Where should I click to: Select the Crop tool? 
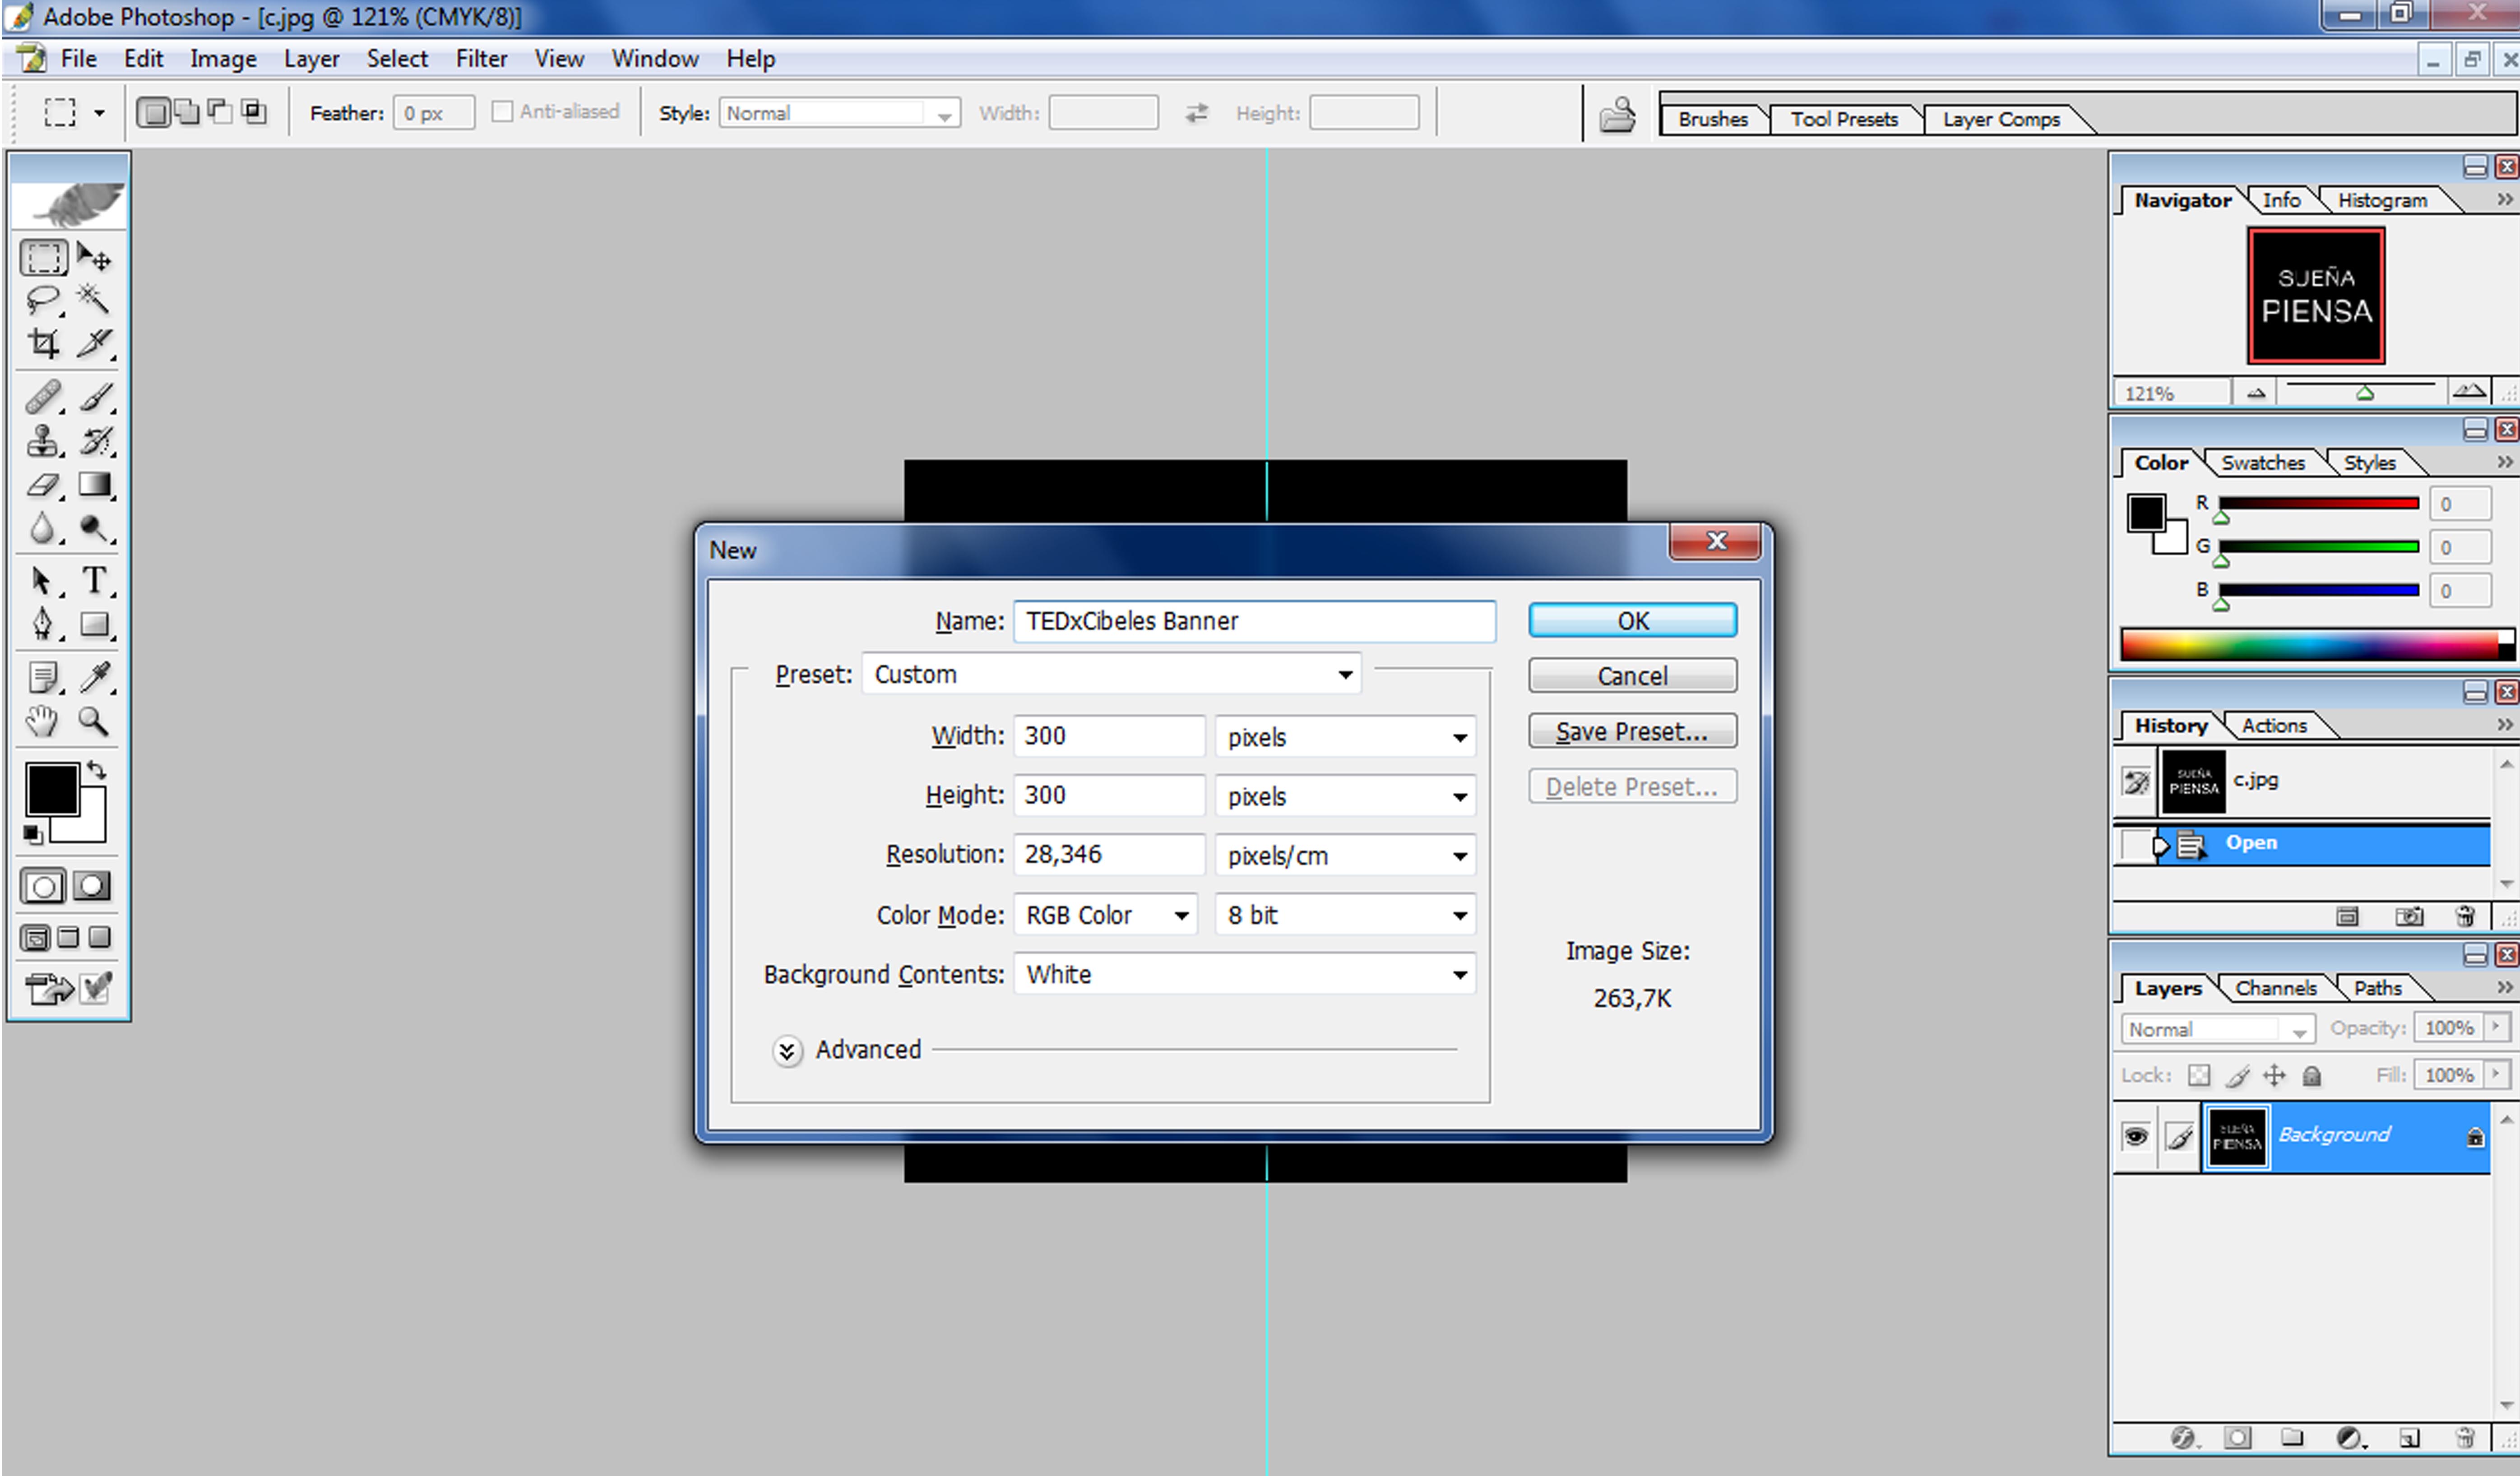42,343
